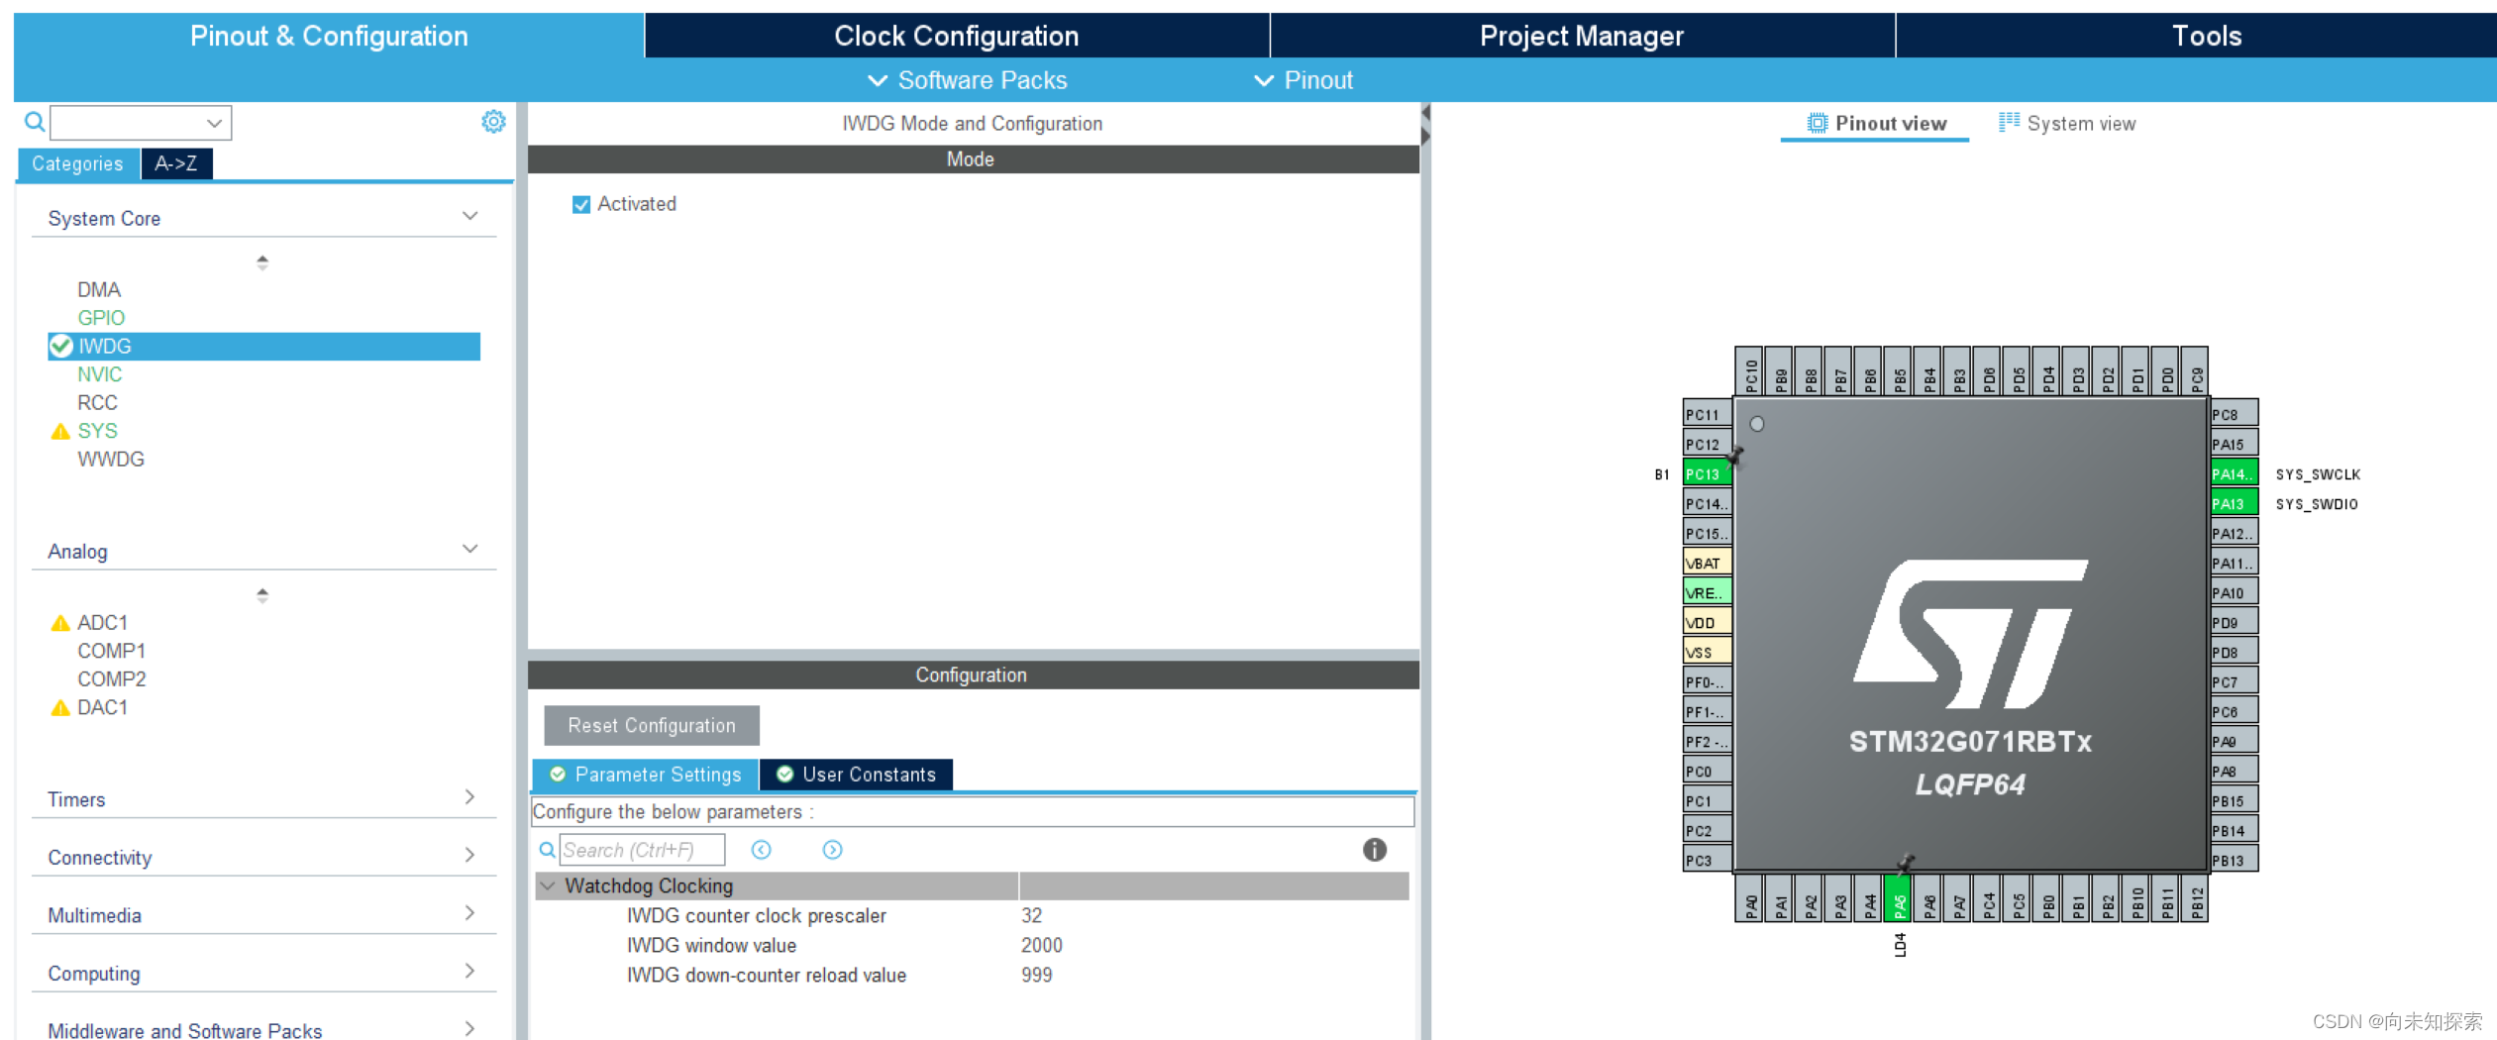The image size is (2497, 1040).
Task: Select Pinout view
Action: pyautogui.click(x=1875, y=123)
